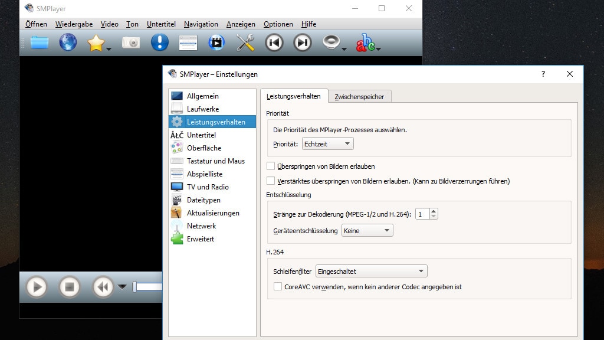Image resolution: width=604 pixels, height=340 pixels.
Task: Decrease decoding threads with down arrow
Action: 434,217
